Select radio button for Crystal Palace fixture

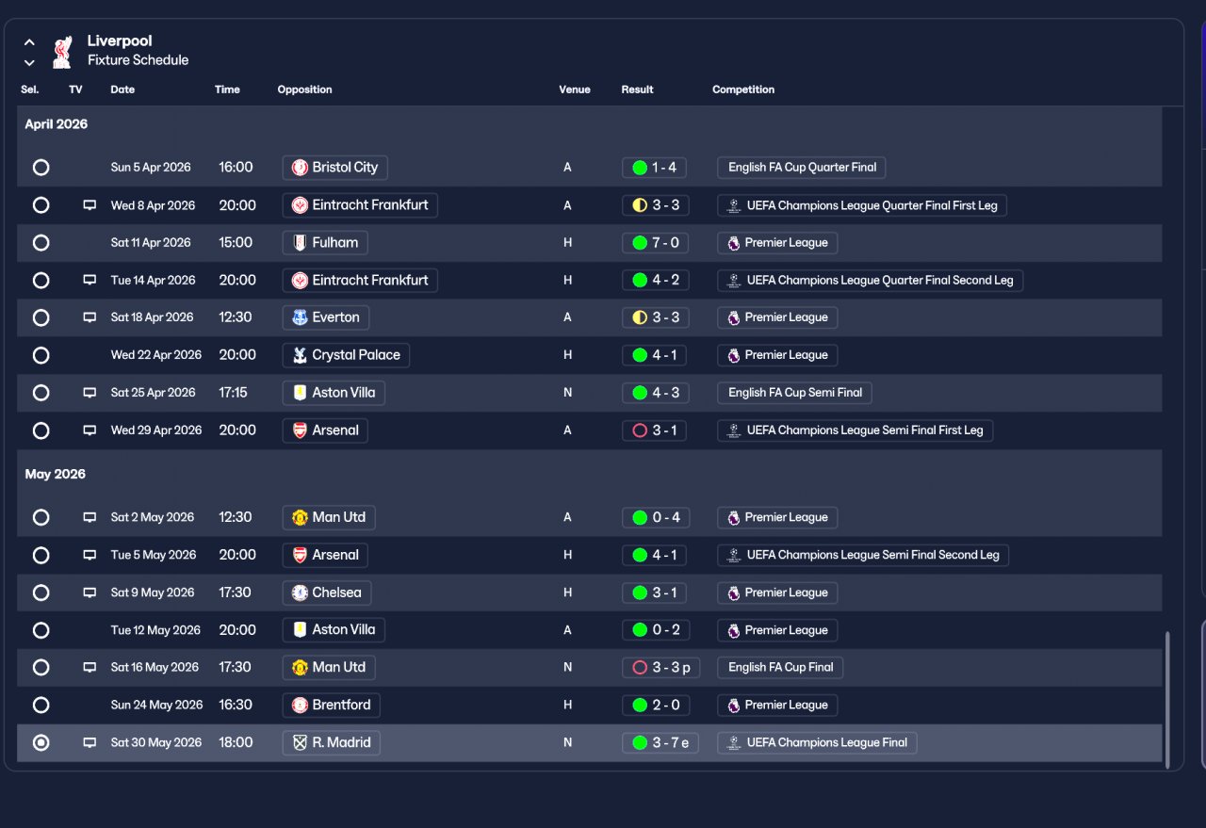click(41, 355)
